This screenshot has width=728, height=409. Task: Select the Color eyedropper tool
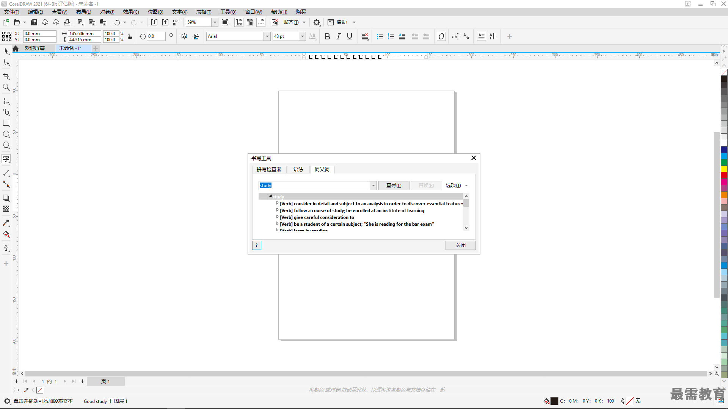coord(6,223)
